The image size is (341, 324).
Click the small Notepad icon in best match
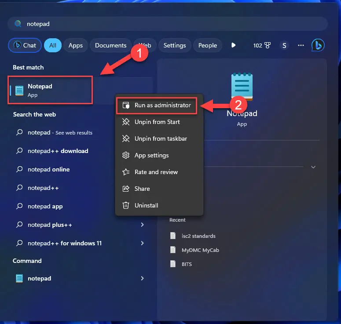[x=19, y=91]
